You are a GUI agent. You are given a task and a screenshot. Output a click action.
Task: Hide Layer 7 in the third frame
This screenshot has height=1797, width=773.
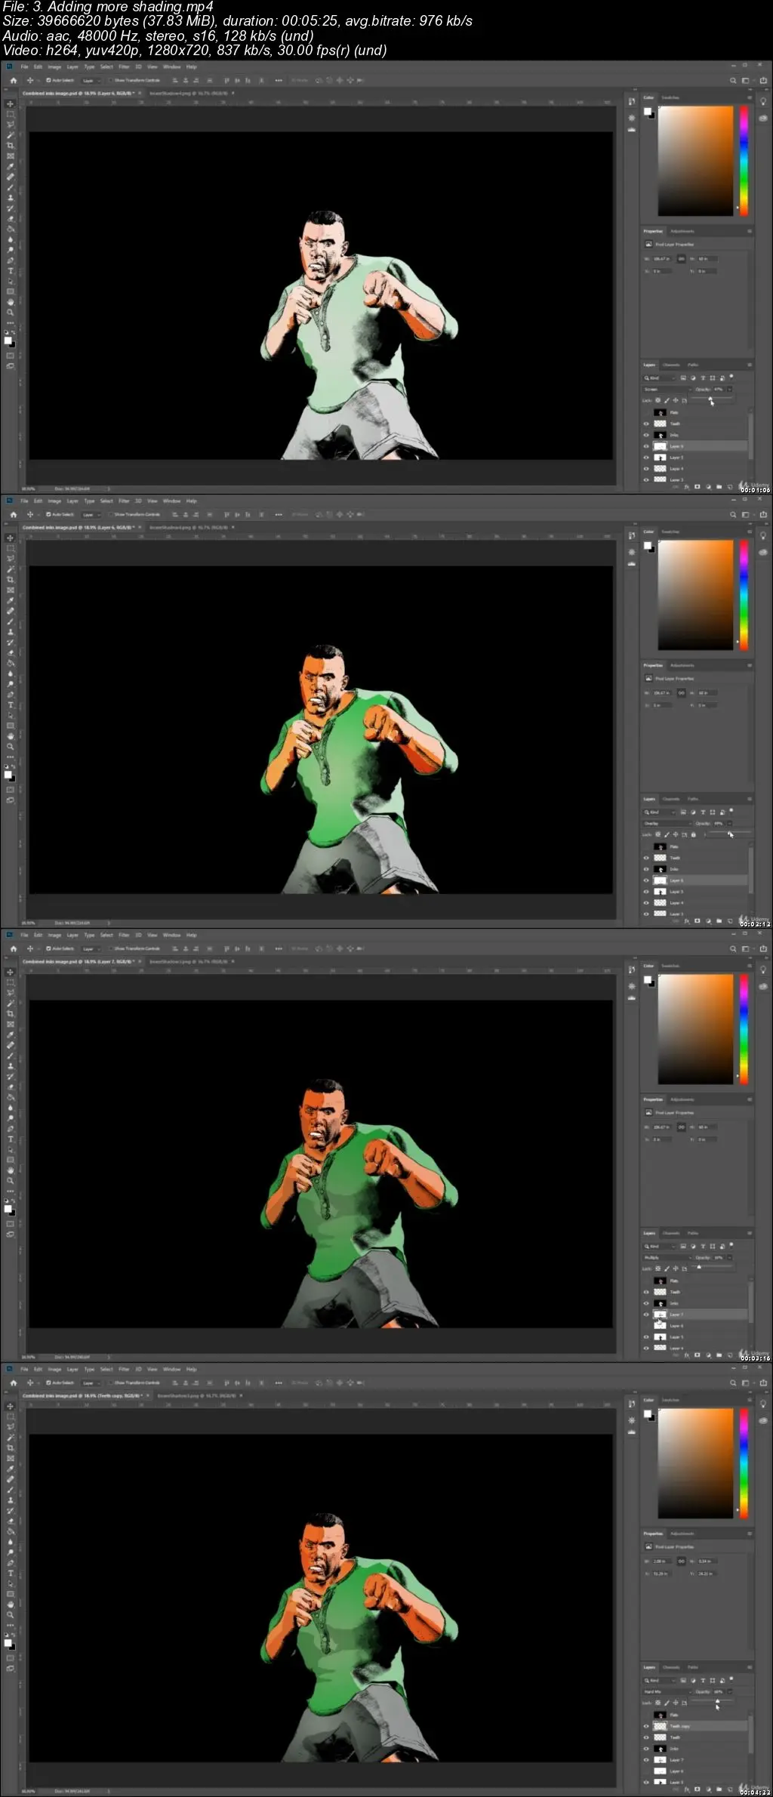[646, 1315]
